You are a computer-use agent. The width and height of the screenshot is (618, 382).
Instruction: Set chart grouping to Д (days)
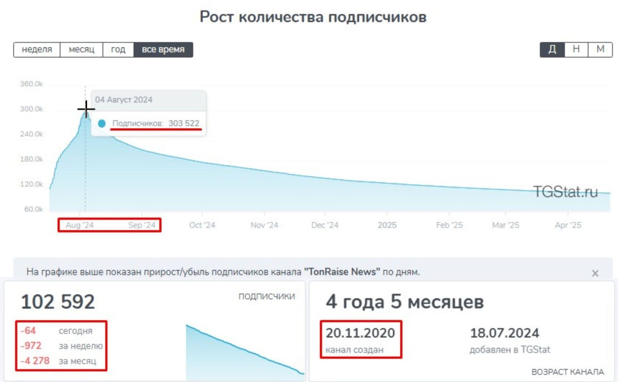[x=552, y=50]
